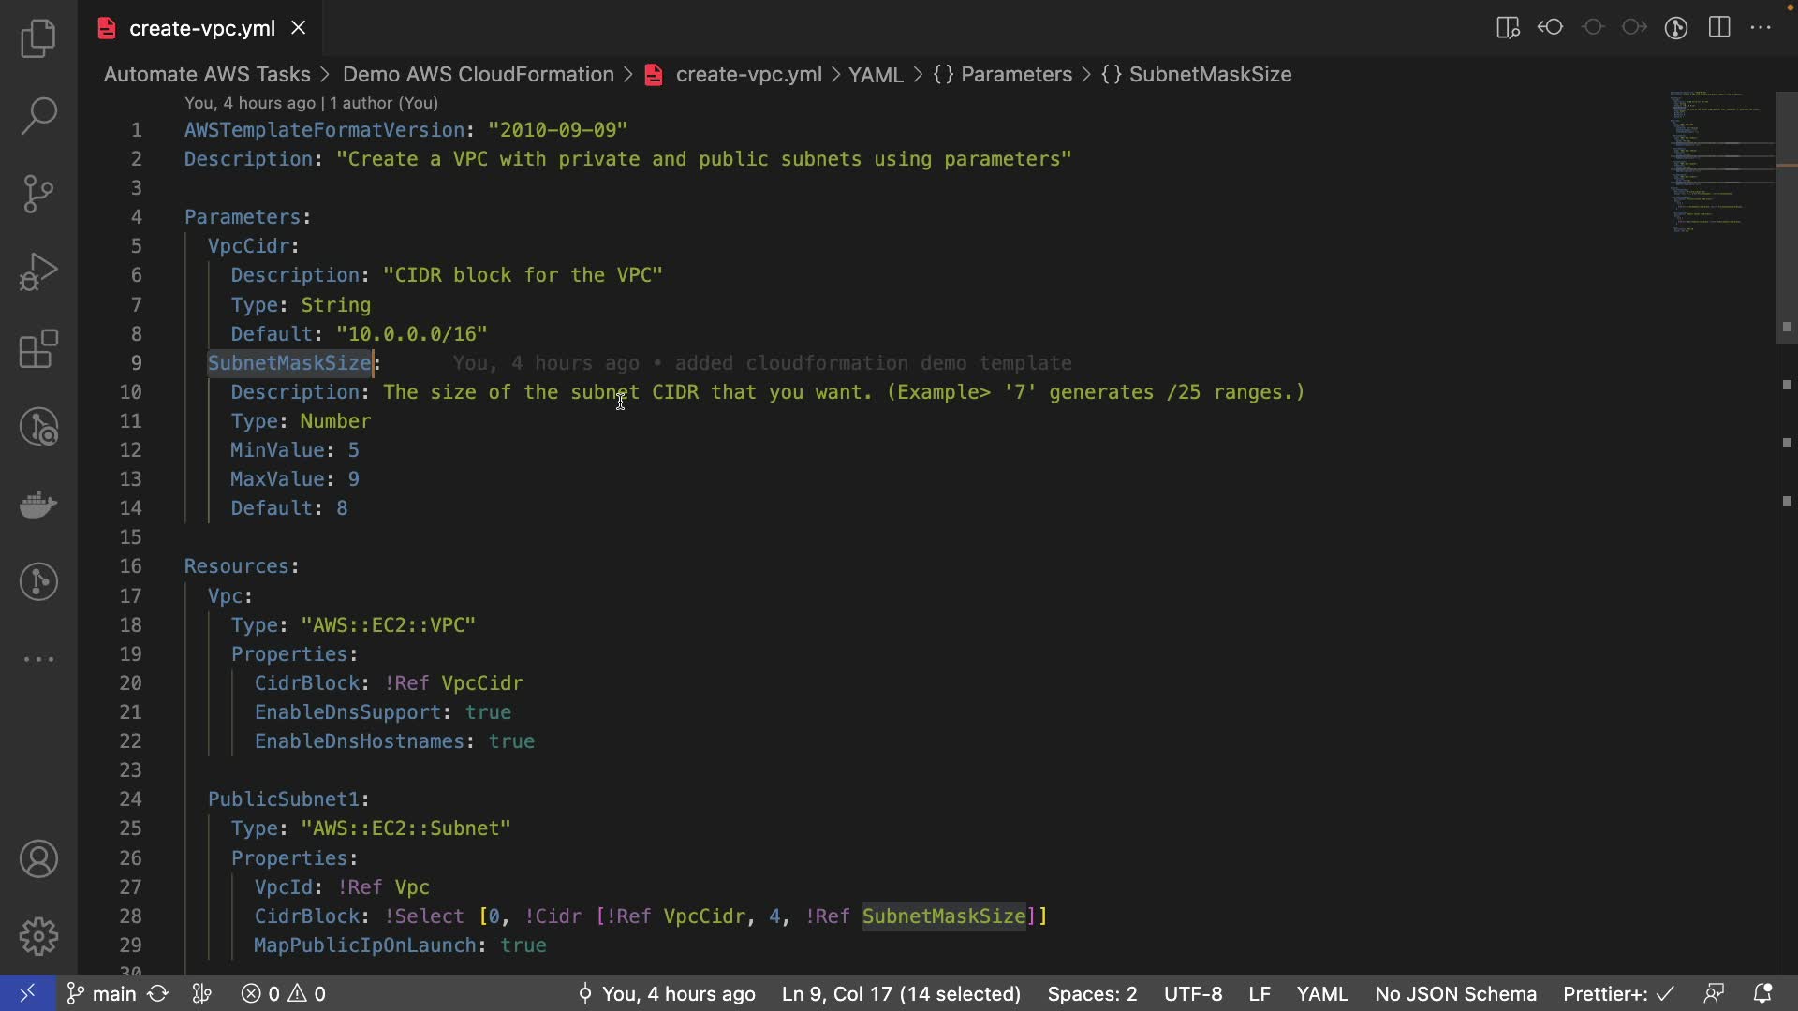
Task: Split the editor to the right
Action: [1719, 28]
